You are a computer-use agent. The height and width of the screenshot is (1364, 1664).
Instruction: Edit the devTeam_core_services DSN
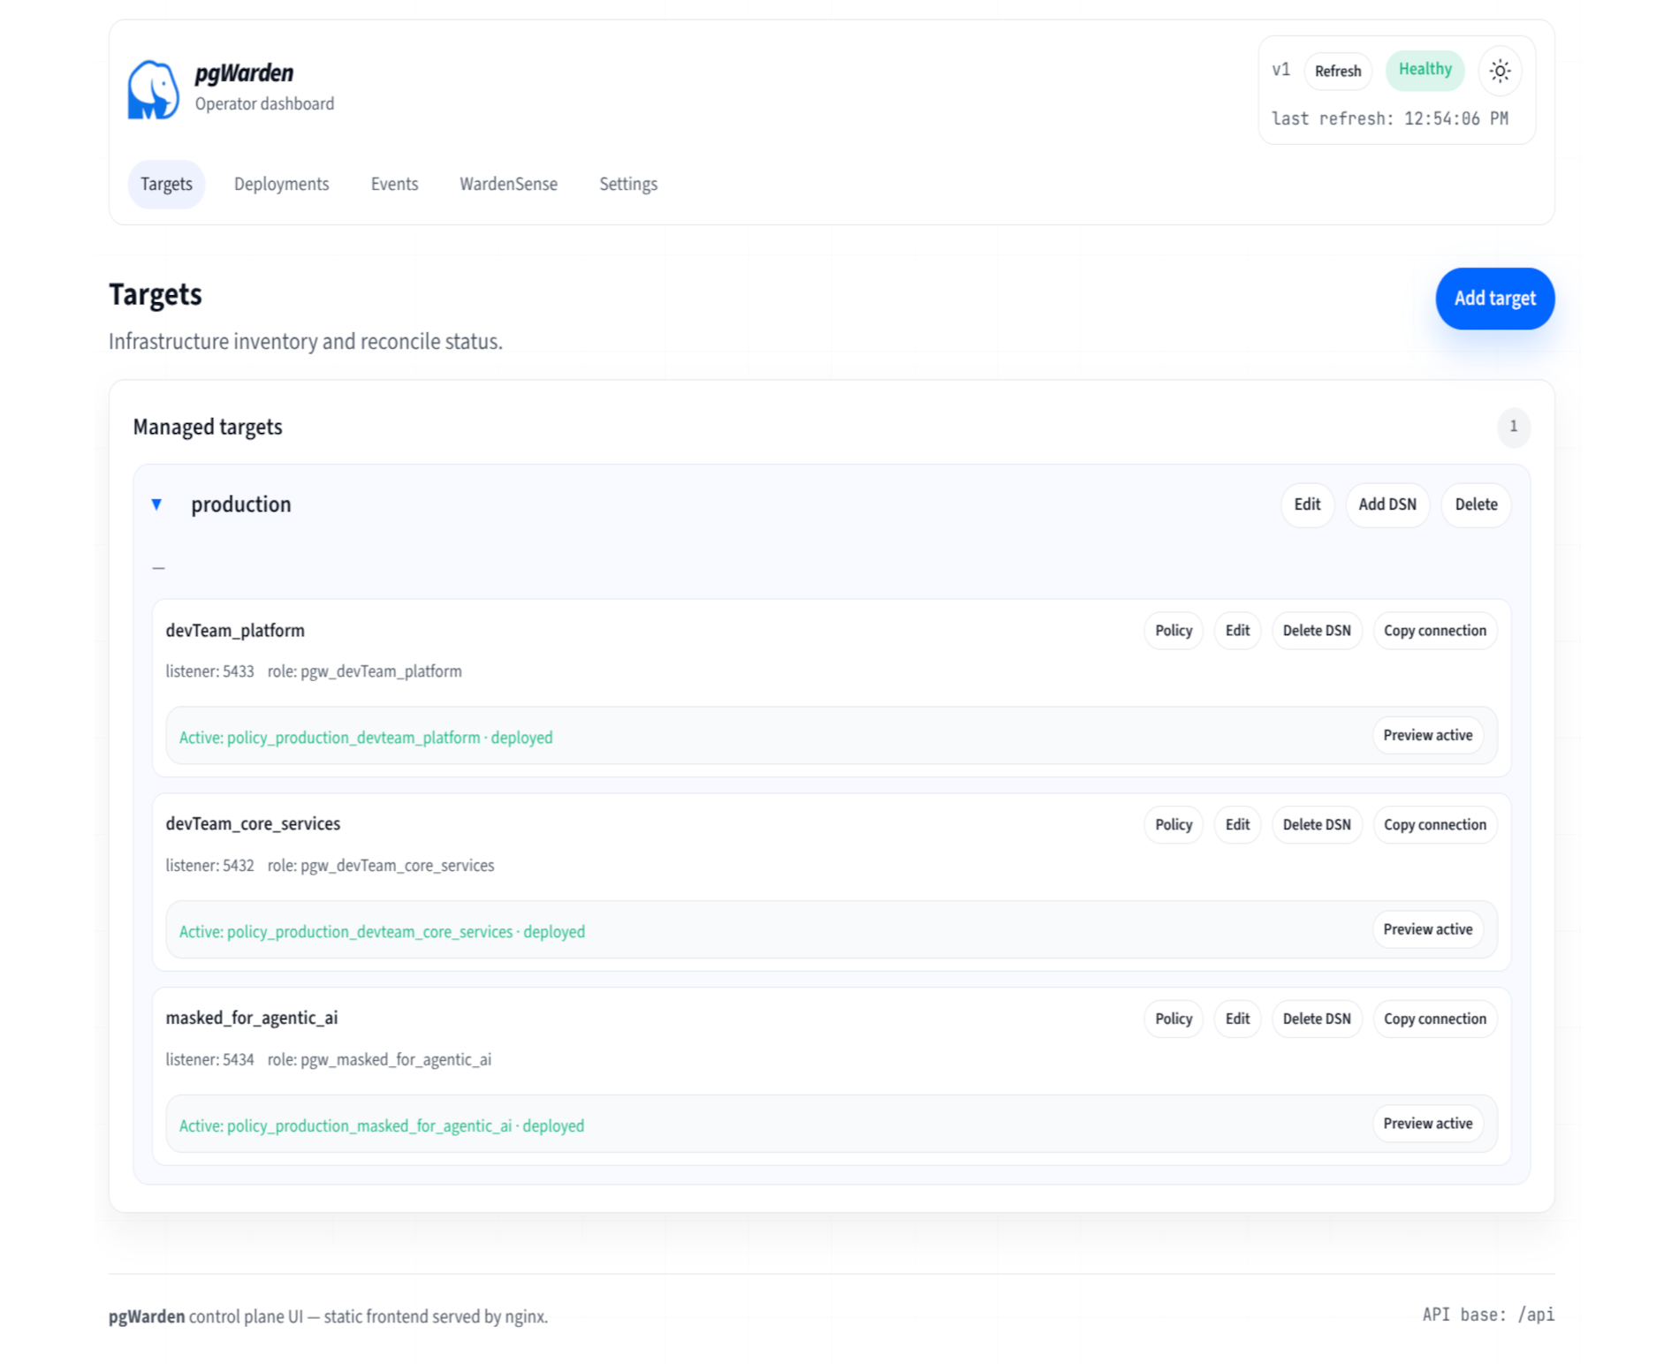coord(1237,824)
